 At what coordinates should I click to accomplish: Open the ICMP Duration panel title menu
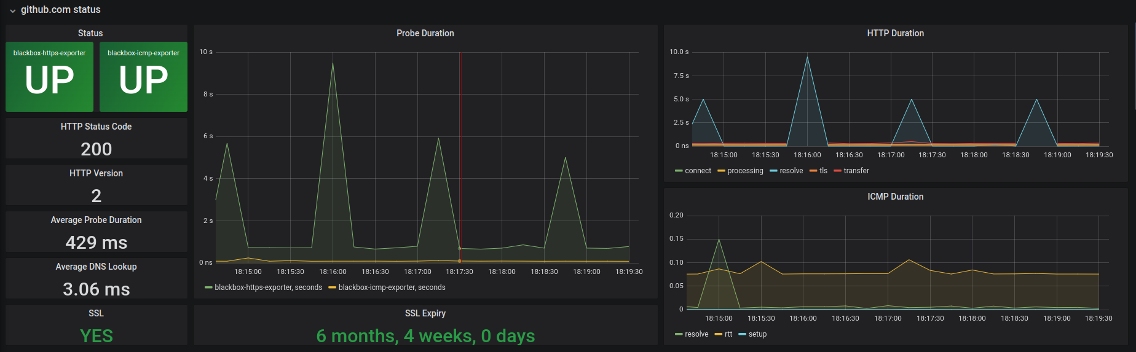896,197
